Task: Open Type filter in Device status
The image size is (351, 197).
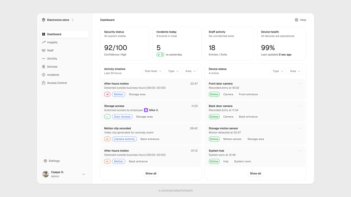Action: 278,71
